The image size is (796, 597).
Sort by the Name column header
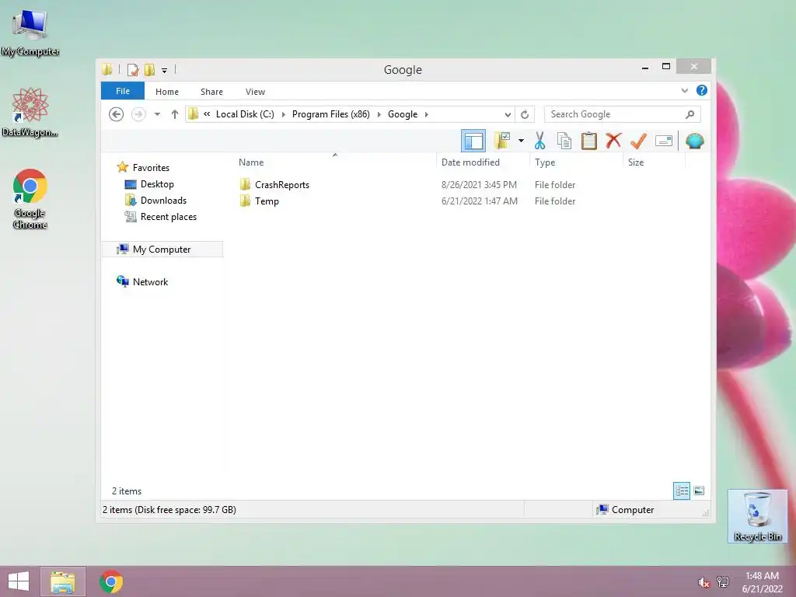tap(251, 162)
